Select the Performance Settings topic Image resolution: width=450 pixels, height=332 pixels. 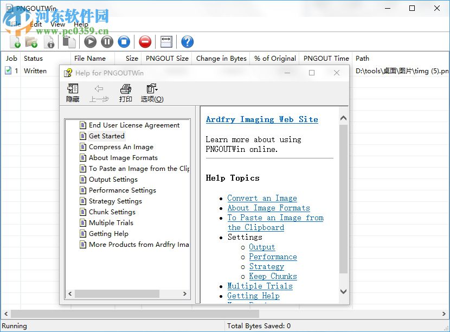click(x=122, y=190)
